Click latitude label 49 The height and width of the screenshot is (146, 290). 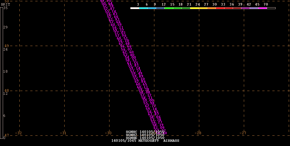7,46
